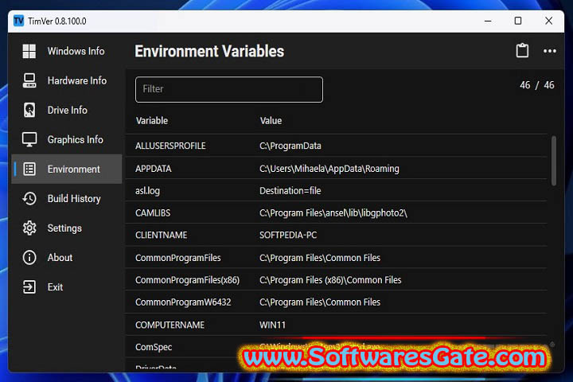Screen dimensions: 573x382
Task: Select the ComSpec variable name
Action: pyautogui.click(x=154, y=347)
